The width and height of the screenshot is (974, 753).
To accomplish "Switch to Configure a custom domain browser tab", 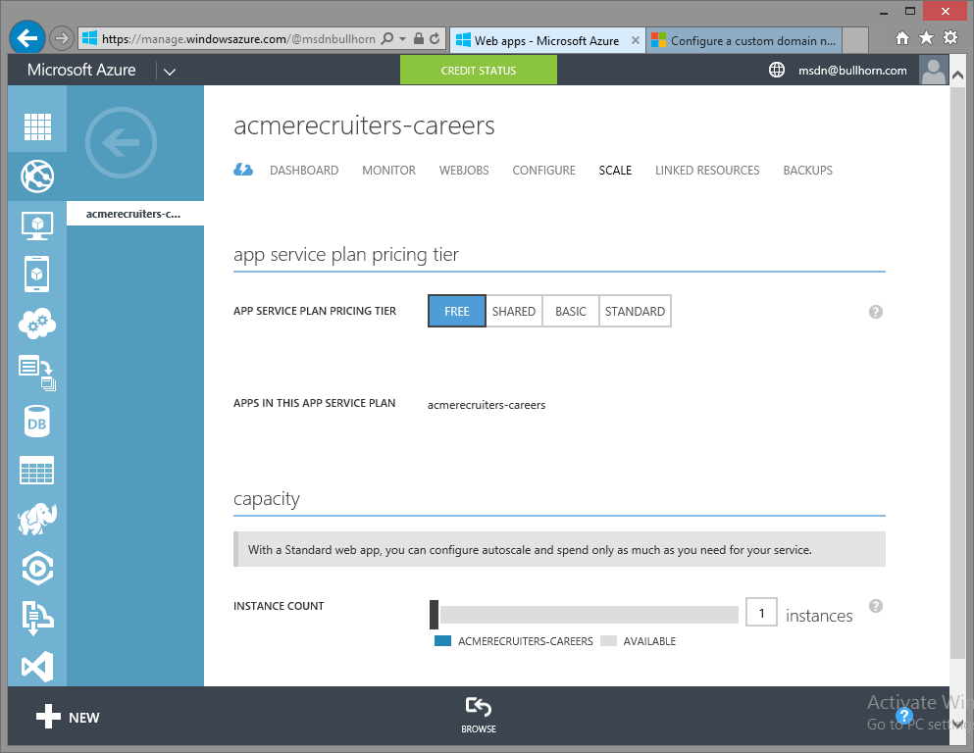I will click(744, 40).
